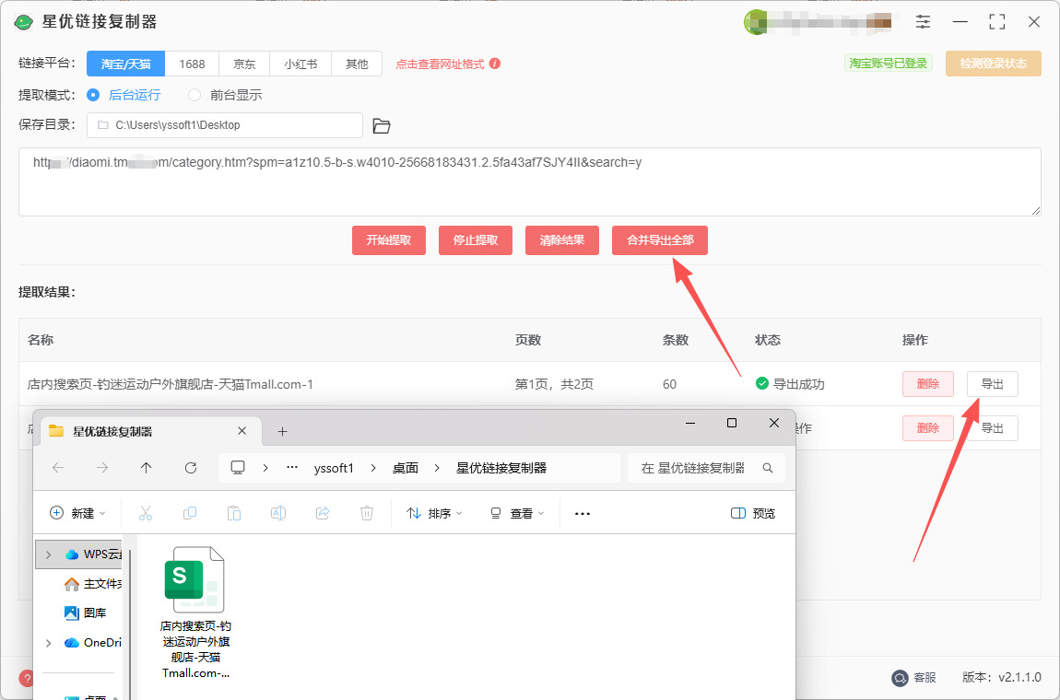Open the 排序 sort dropdown
Image resolution: width=1060 pixels, height=700 pixels.
coord(435,514)
